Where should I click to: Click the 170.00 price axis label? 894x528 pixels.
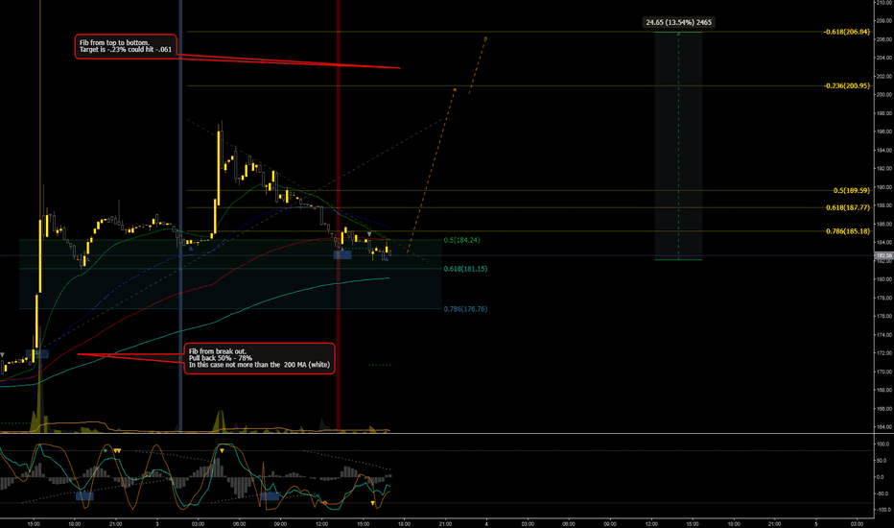tap(884, 372)
